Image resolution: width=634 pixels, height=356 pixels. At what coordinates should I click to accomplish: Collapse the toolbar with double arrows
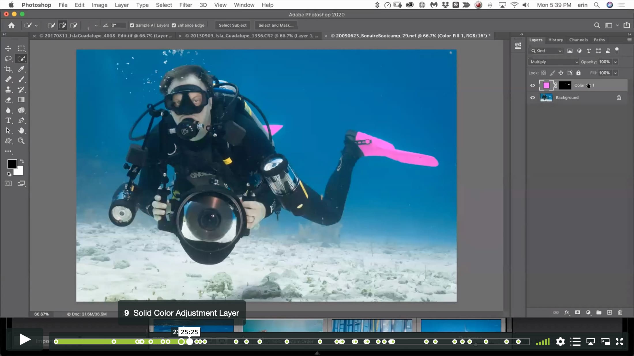[4, 34]
